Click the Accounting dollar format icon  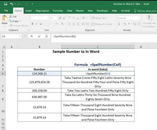pyautogui.click(x=119, y=24)
